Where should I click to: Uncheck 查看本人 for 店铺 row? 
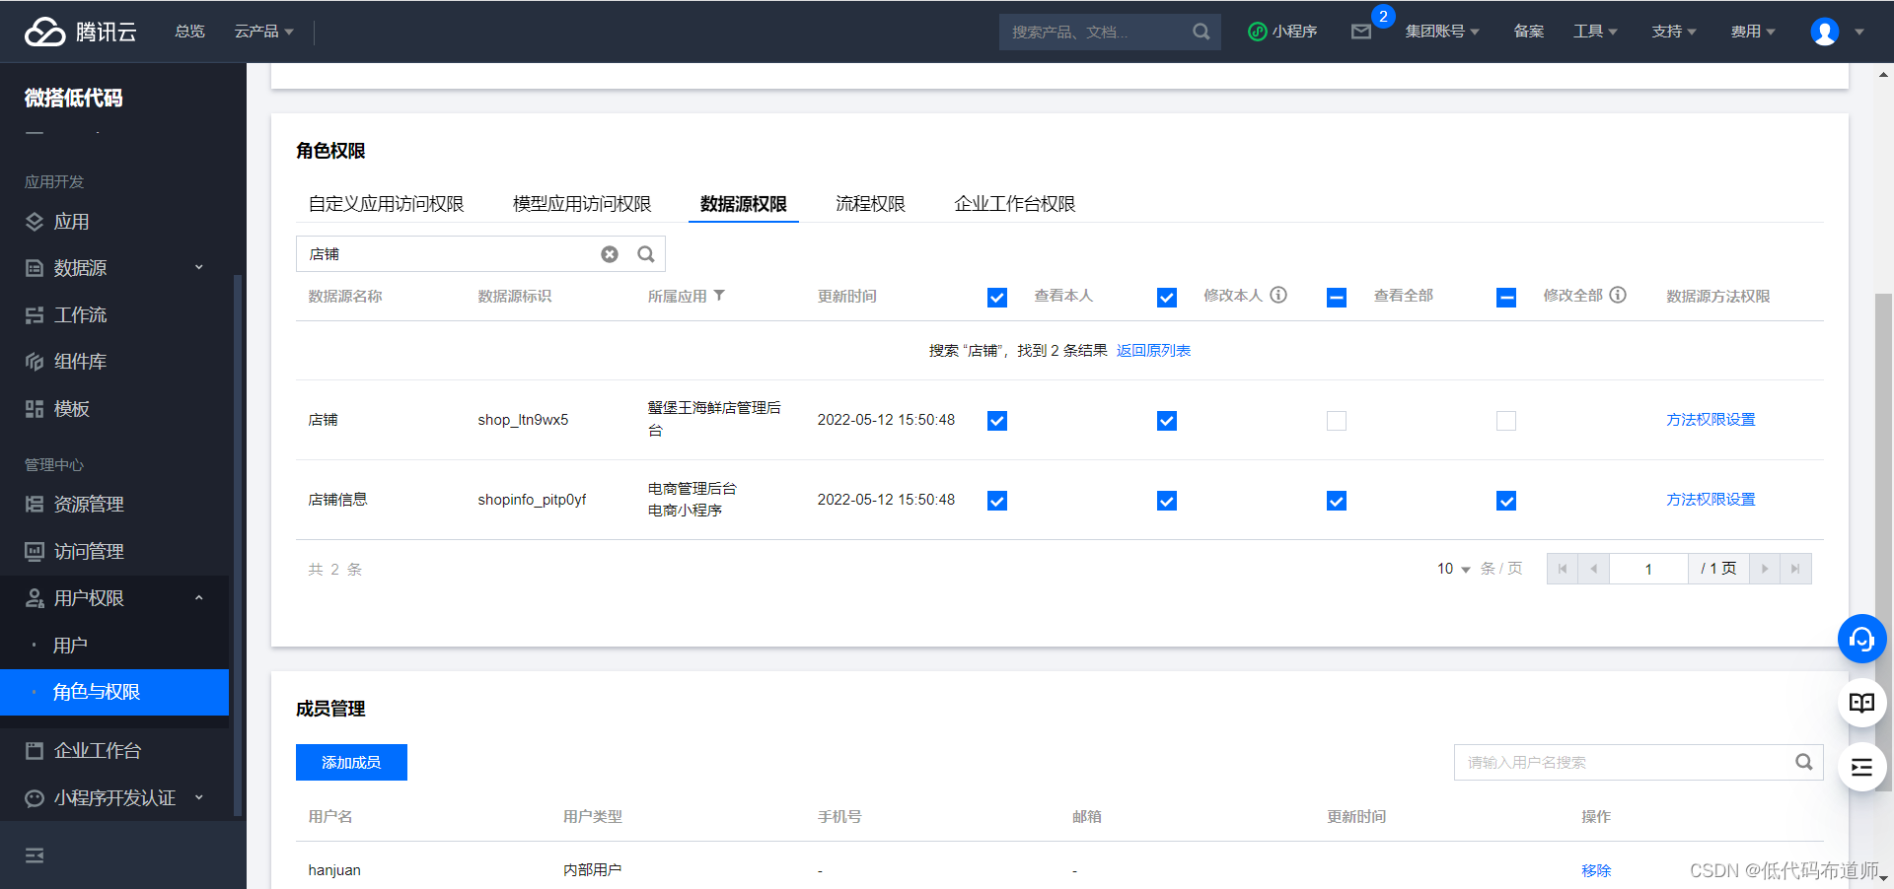997,421
